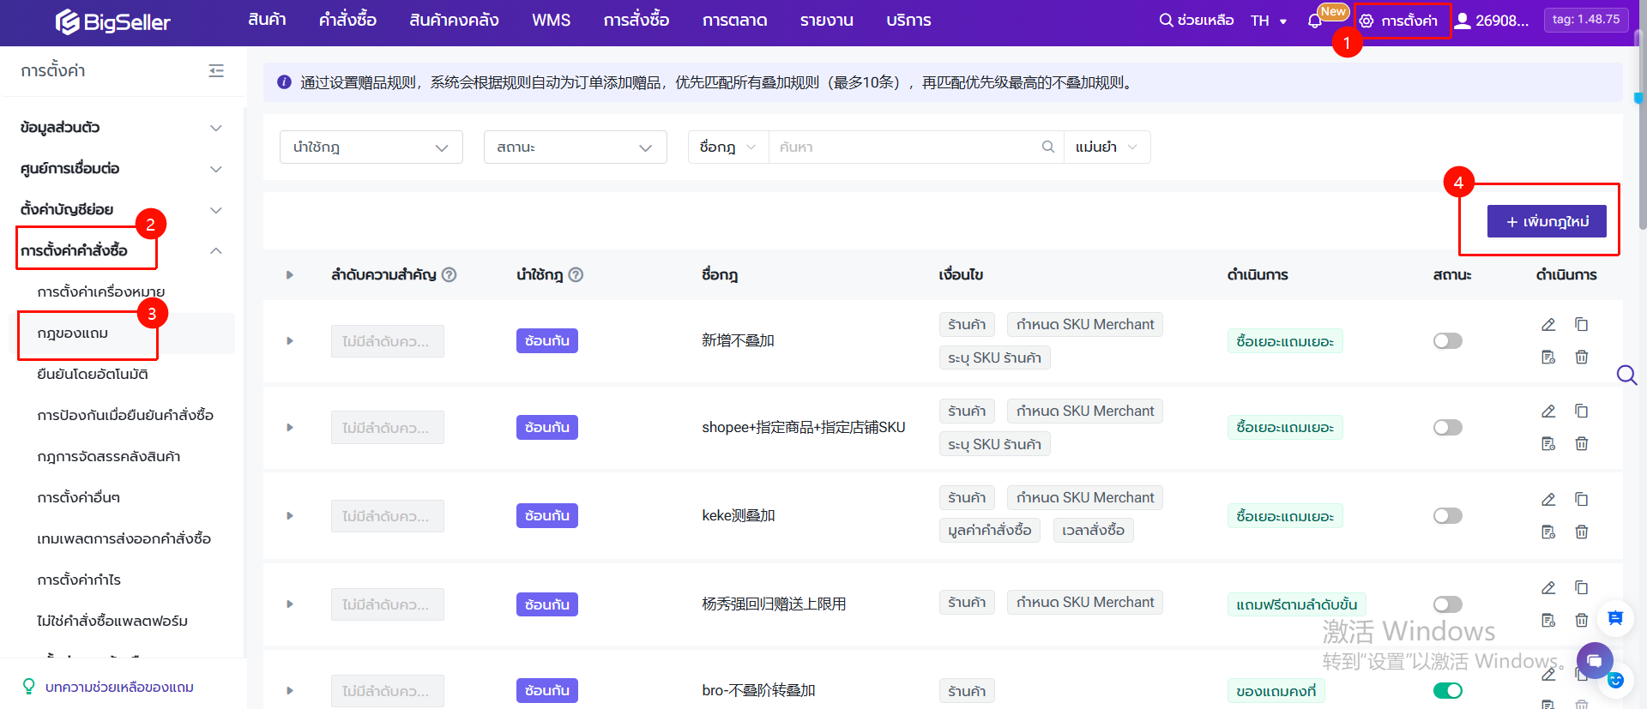
Task: Open the บทความช่วยเหลือของแถม help link
Action: [119, 688]
